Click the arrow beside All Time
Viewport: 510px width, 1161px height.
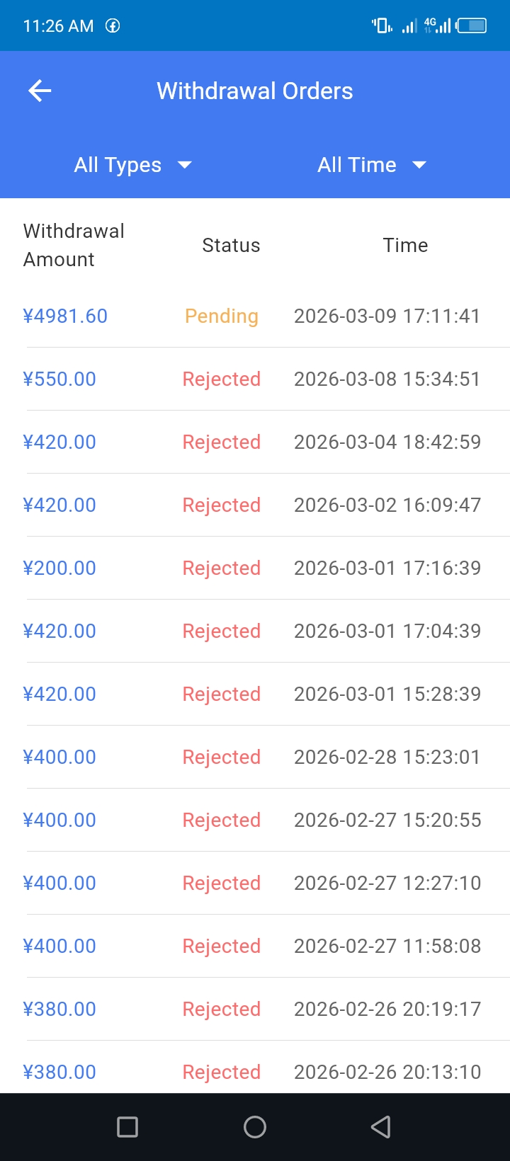click(419, 165)
